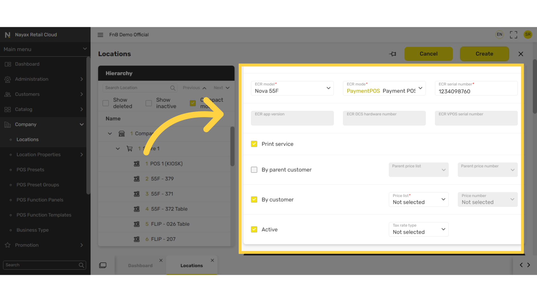
Task: Enable the Show deleted checkbox
Action: click(106, 103)
